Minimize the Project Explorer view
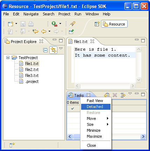 55,39
